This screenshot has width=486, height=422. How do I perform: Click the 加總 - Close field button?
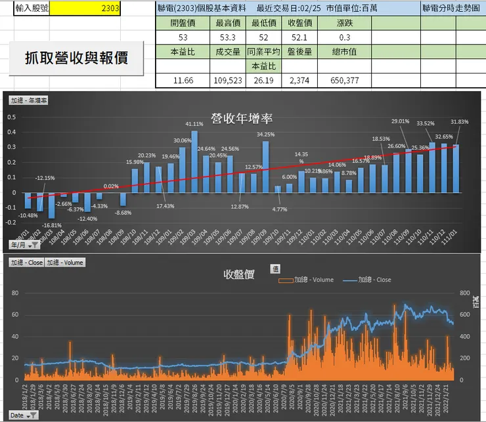(x=26, y=263)
